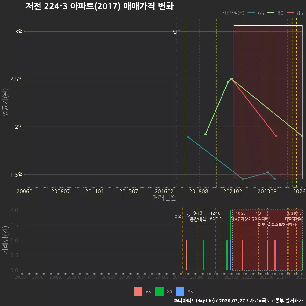Click the 거래량(건) axis title

point(5,240)
